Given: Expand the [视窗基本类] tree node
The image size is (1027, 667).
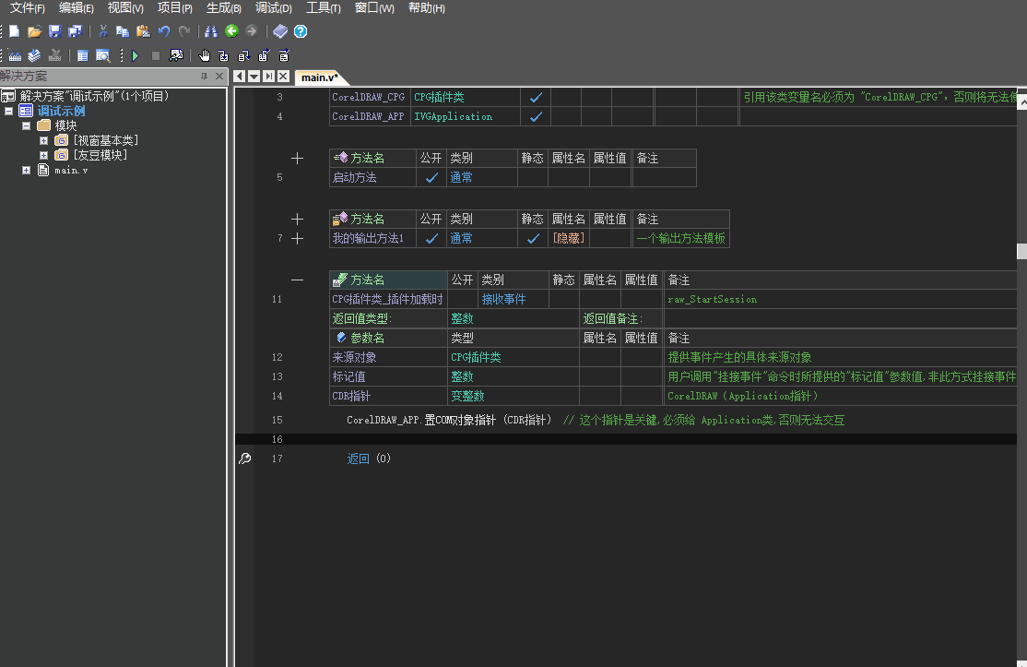Looking at the screenshot, I should click(x=43, y=140).
